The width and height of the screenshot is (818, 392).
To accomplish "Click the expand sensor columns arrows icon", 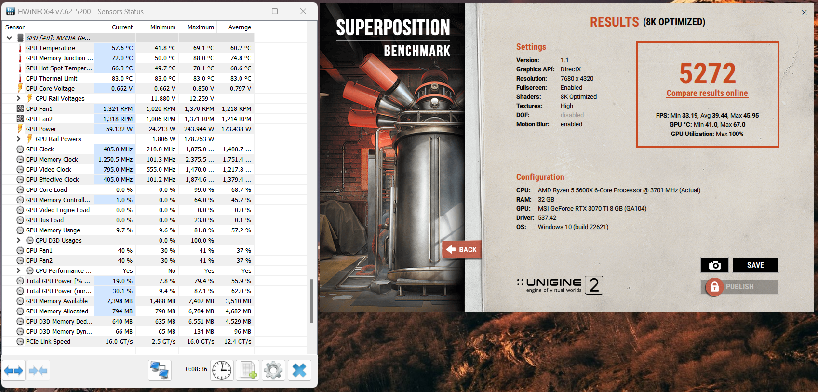I will coord(13,371).
